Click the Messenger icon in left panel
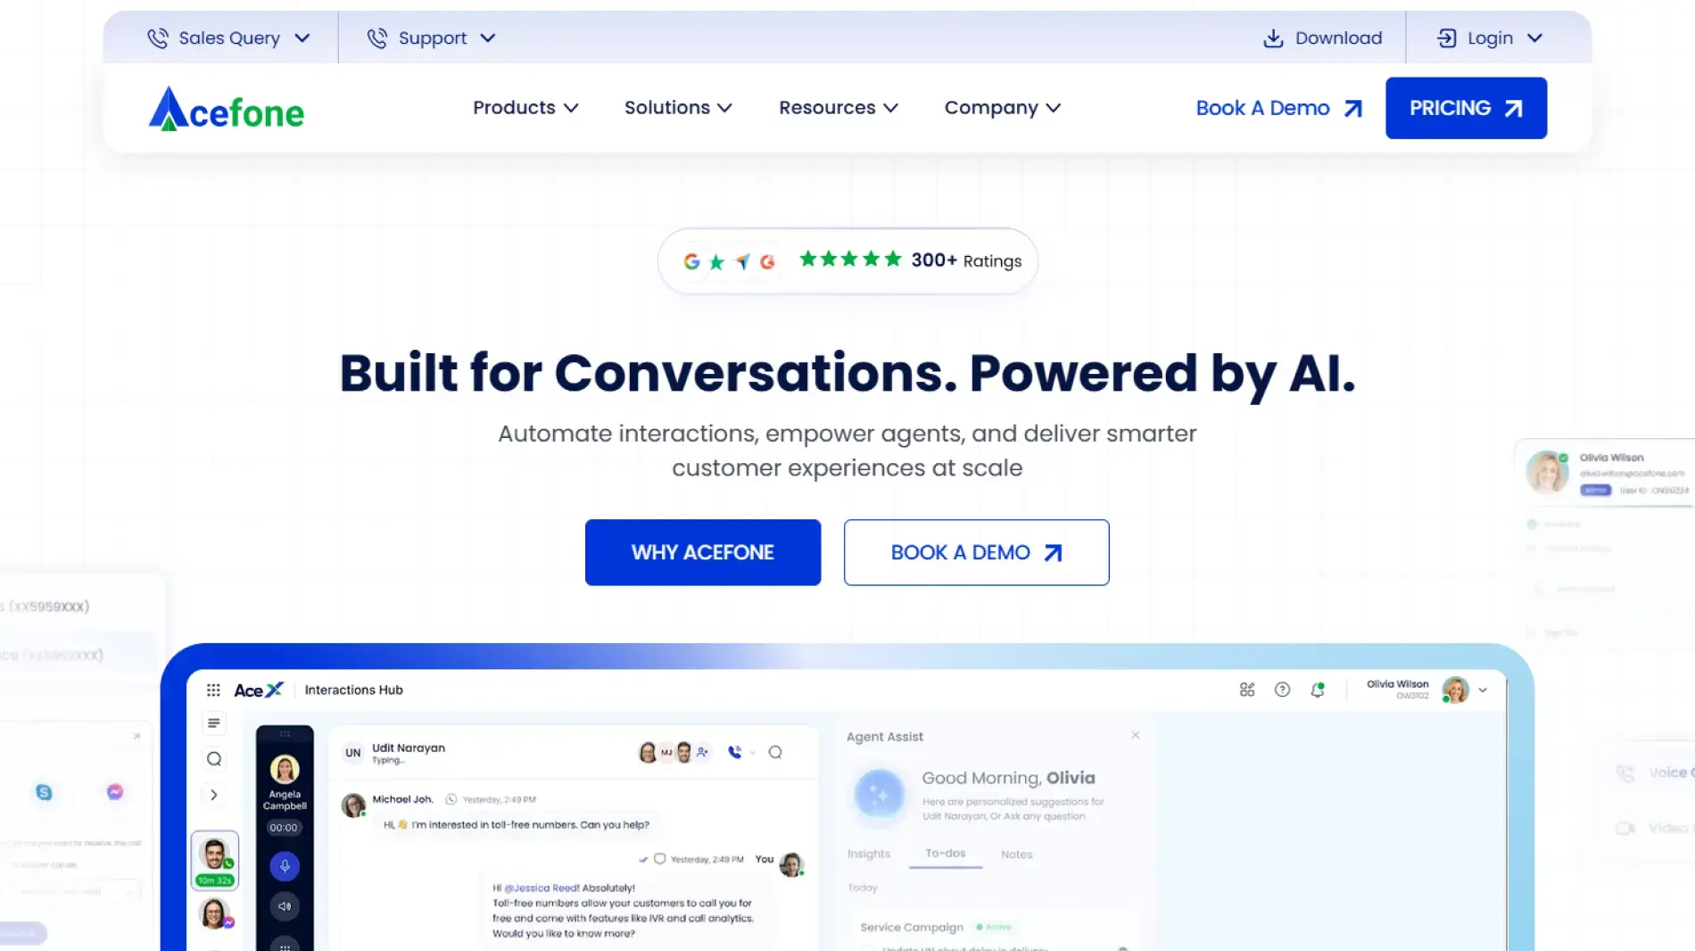 115,792
